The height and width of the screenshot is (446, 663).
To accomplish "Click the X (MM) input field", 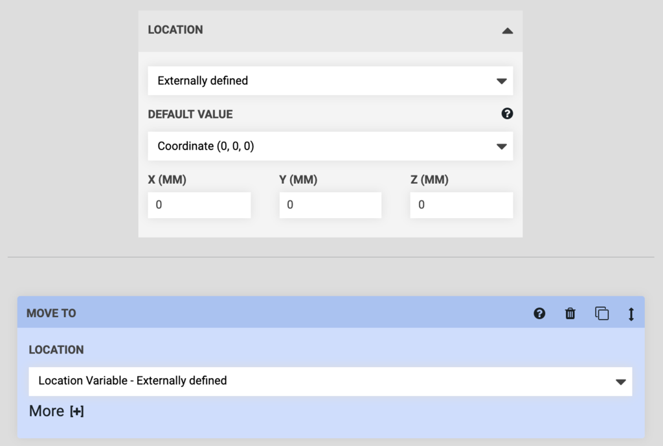I will click(199, 205).
